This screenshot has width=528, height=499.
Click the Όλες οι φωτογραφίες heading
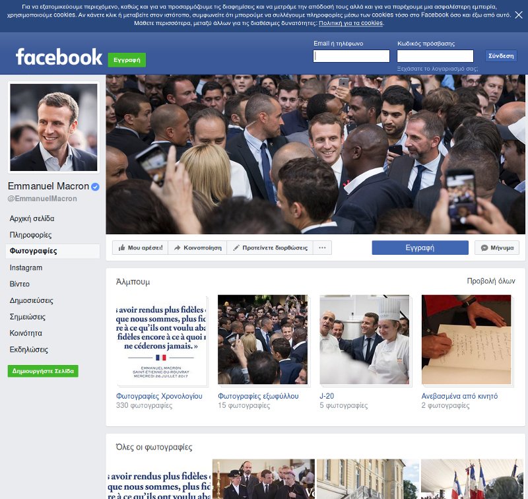154,448
